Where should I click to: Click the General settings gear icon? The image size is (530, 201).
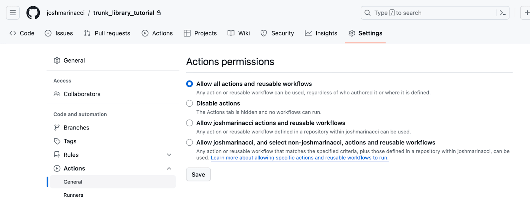click(x=57, y=61)
